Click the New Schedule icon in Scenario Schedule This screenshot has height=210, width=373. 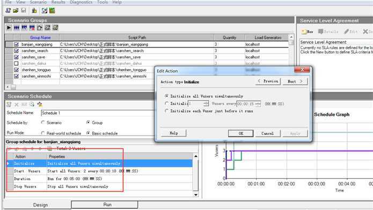point(9,104)
